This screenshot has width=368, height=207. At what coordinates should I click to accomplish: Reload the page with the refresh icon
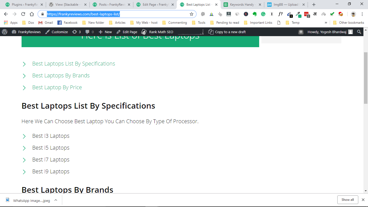pyautogui.click(x=23, y=14)
